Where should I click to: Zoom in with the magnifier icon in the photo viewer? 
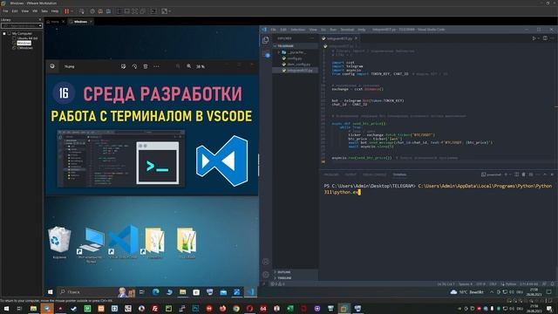click(x=188, y=66)
